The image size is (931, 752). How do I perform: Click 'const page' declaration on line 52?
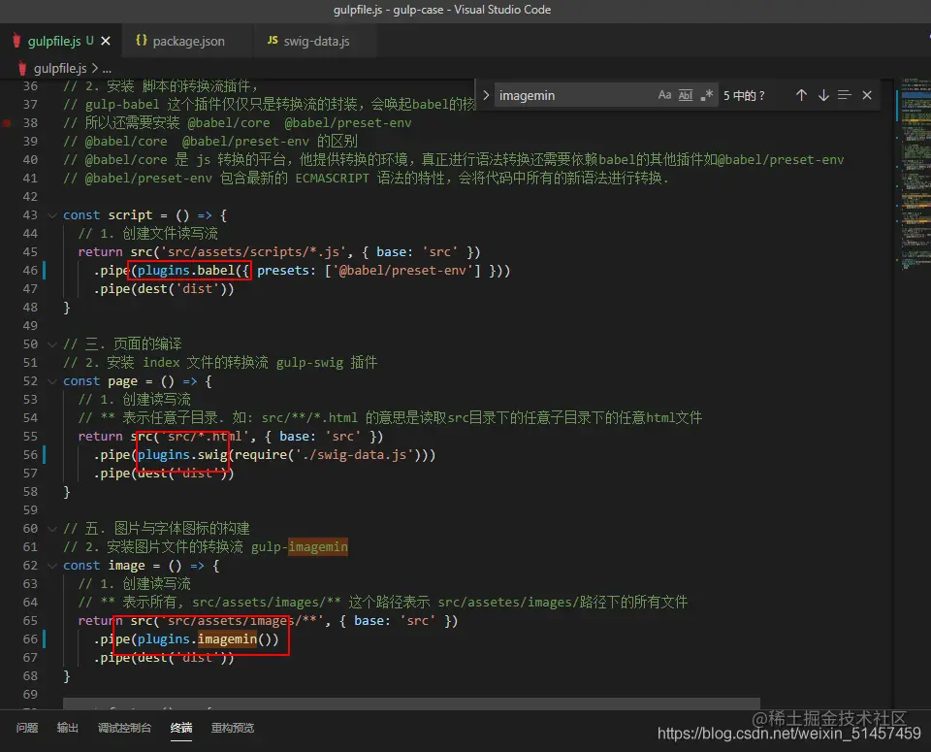[x=100, y=380]
